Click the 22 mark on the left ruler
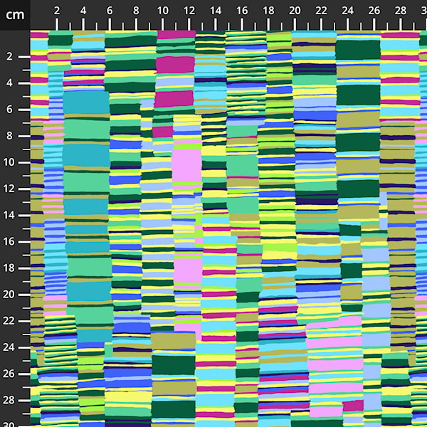This screenshot has width=427, height=427. (x=10, y=320)
